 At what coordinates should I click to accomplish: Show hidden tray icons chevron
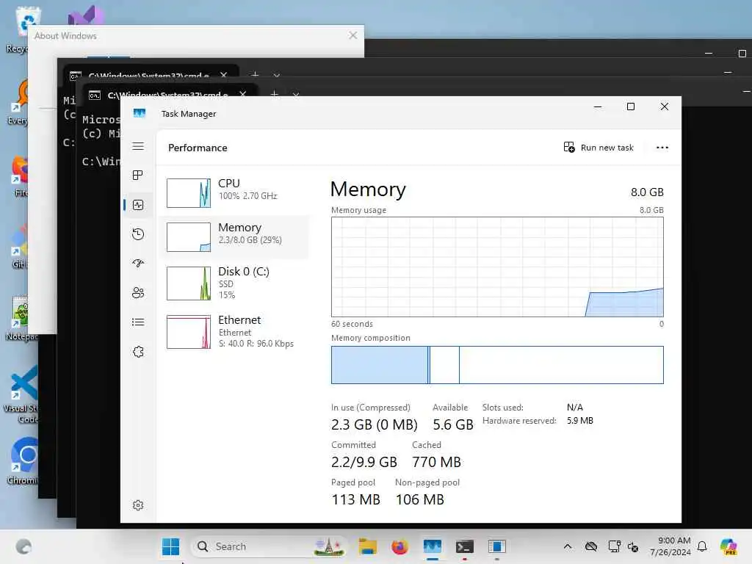[x=568, y=546]
